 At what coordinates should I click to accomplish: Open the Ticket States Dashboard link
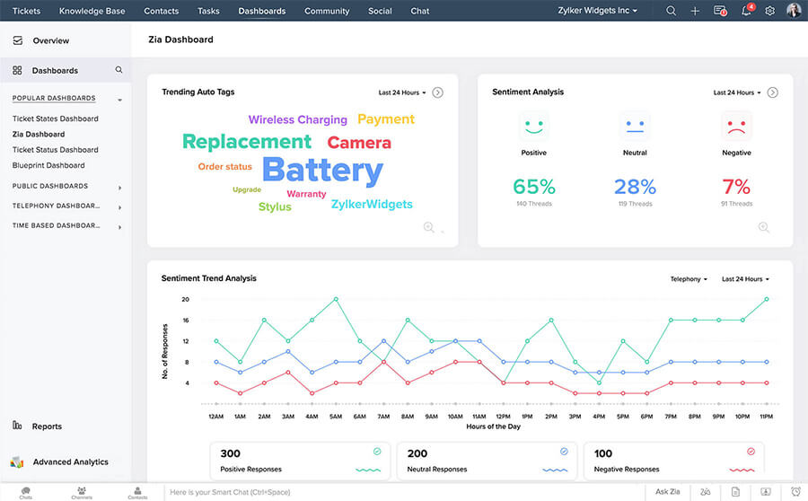point(56,119)
